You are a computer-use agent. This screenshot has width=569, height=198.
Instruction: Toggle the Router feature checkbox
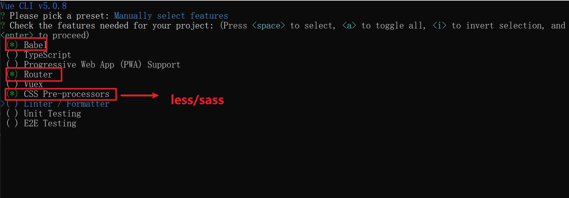(12, 74)
